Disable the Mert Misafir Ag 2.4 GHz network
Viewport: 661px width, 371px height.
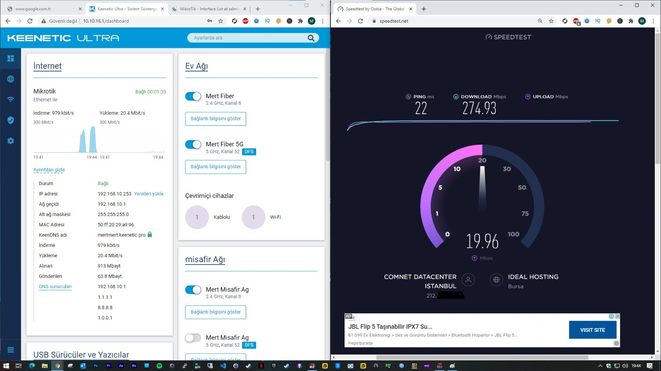pos(193,290)
